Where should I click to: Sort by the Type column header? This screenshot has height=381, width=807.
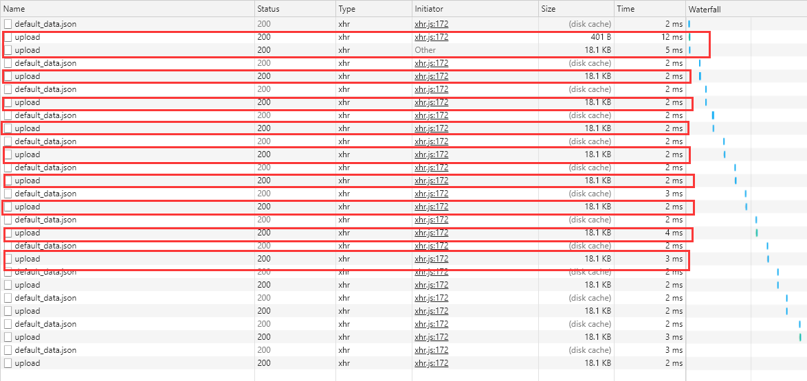pos(346,9)
